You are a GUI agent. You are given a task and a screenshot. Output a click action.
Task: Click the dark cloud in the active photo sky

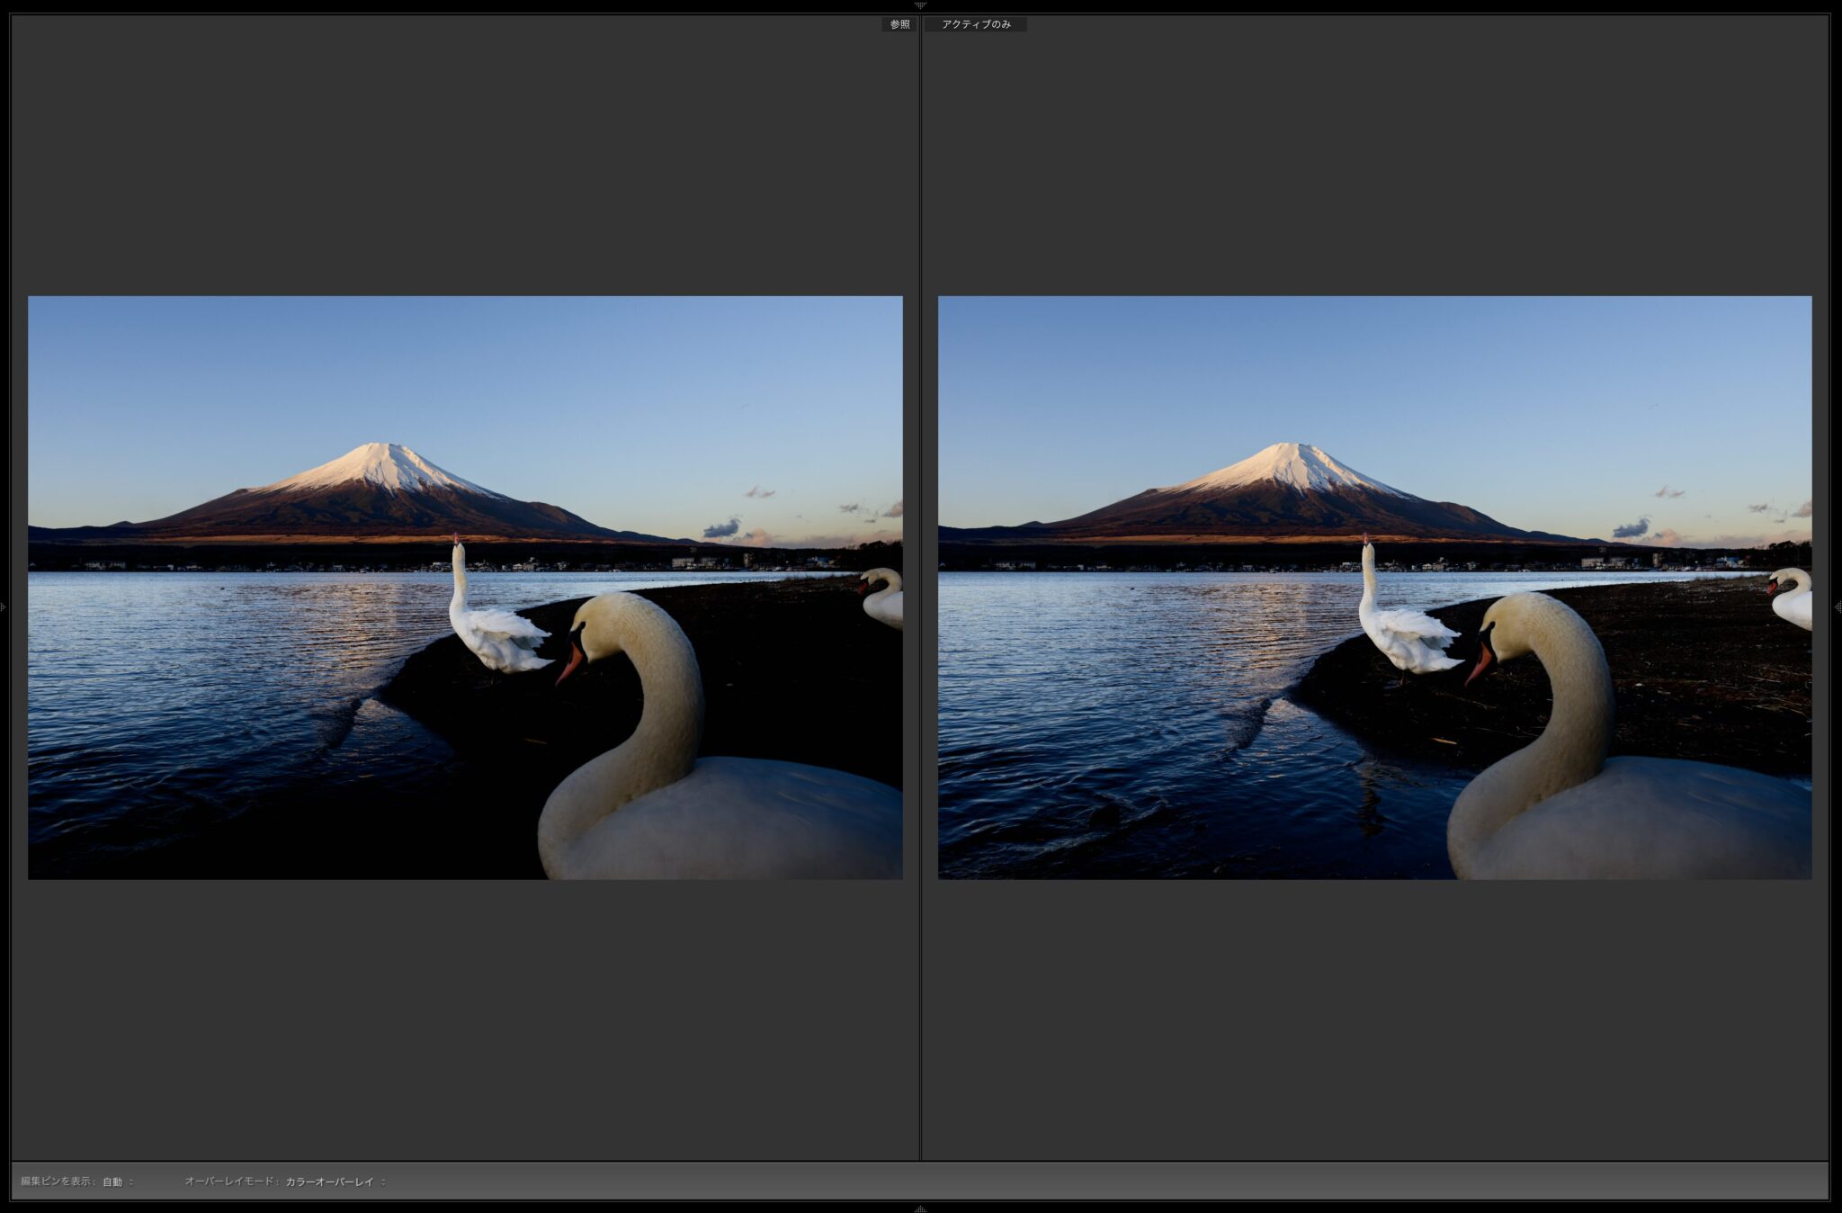click(1631, 528)
